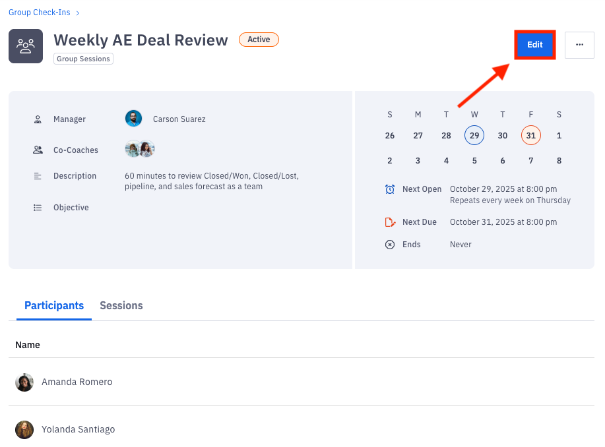Click the Description lines icon
Viewport: 605px width, 447px height.
coord(38,176)
